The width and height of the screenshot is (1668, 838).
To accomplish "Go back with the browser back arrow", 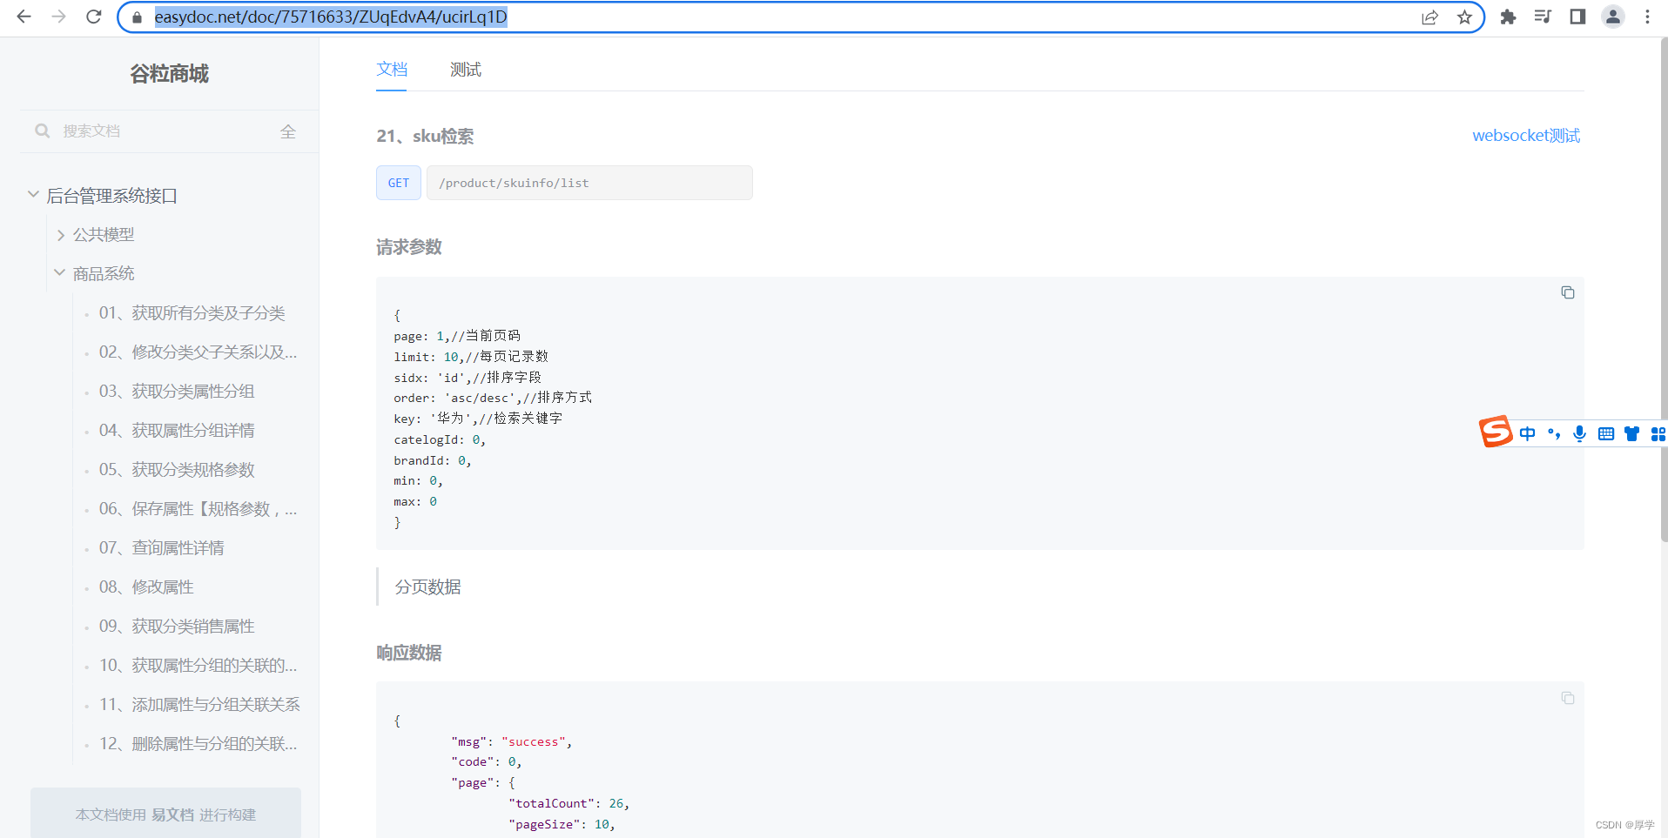I will [24, 17].
